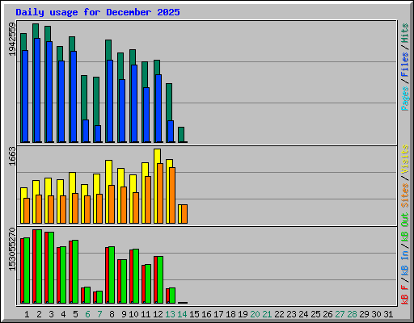
Task: Click the green kB Out bar for day 13
Action: tap(172, 296)
